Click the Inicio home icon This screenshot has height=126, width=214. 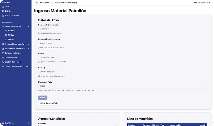(3, 6)
